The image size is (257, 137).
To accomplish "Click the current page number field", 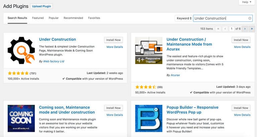I will (232, 29).
